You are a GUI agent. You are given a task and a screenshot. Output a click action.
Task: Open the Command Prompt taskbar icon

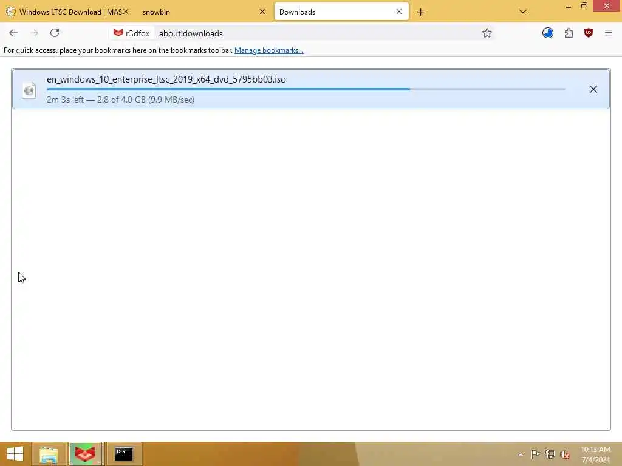[x=124, y=454]
